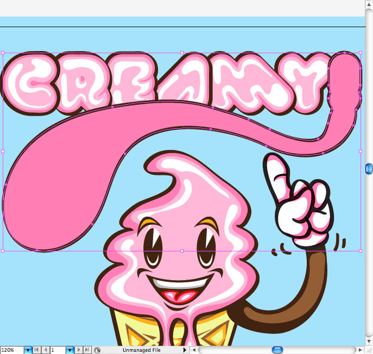The image size is (373, 354).
Task: Open the artboard number dropdown
Action: 69,350
